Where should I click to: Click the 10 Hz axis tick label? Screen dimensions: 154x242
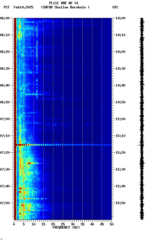[33, 225]
